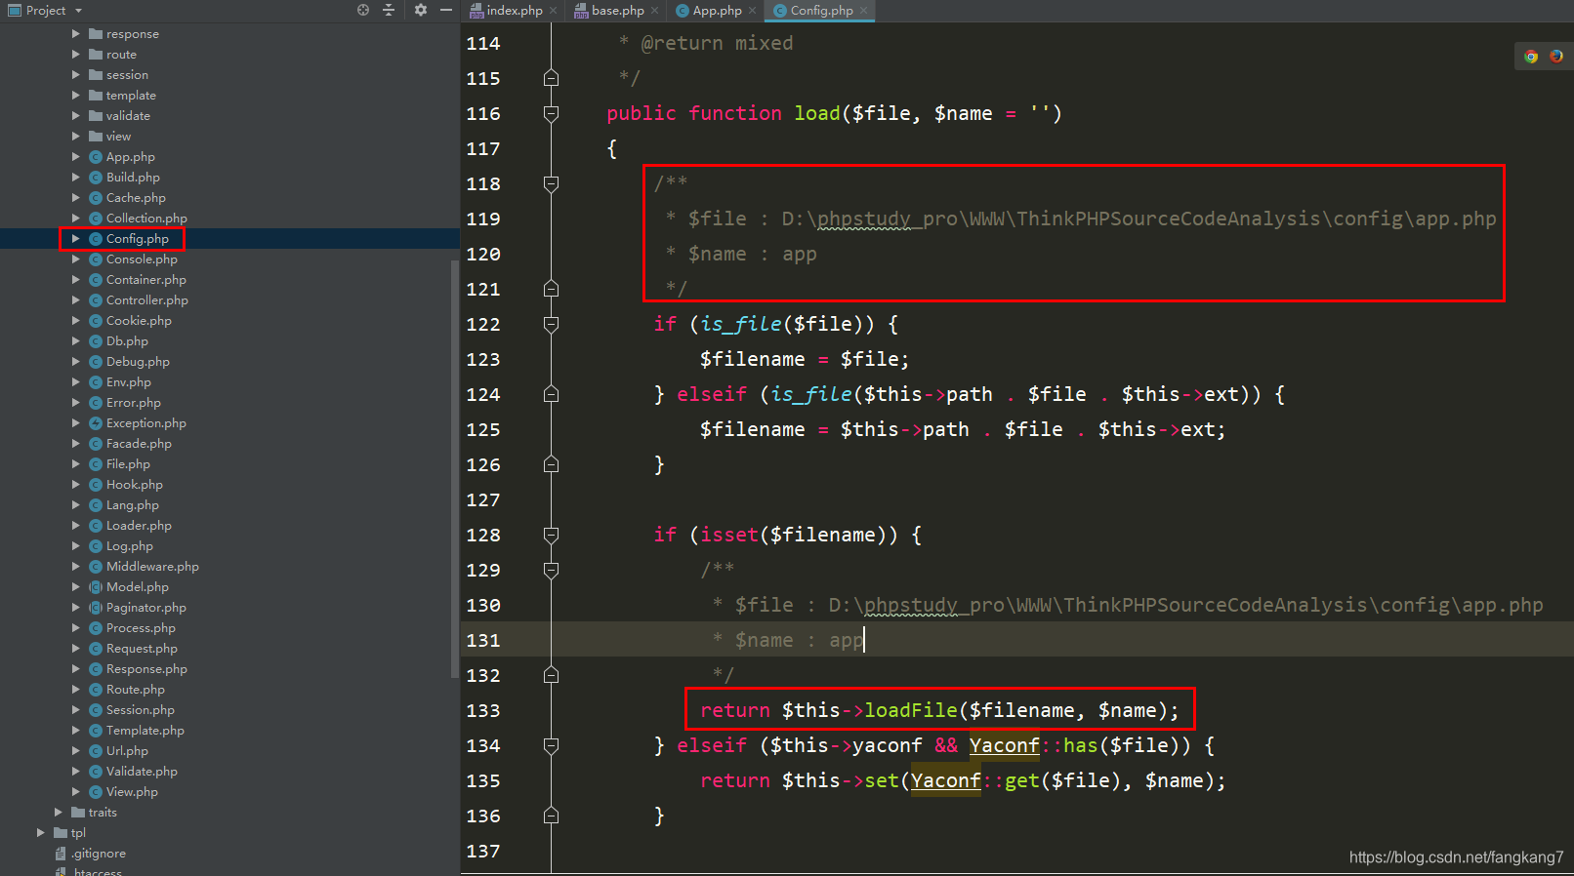Click the folder icon beside tpl

coord(61,833)
